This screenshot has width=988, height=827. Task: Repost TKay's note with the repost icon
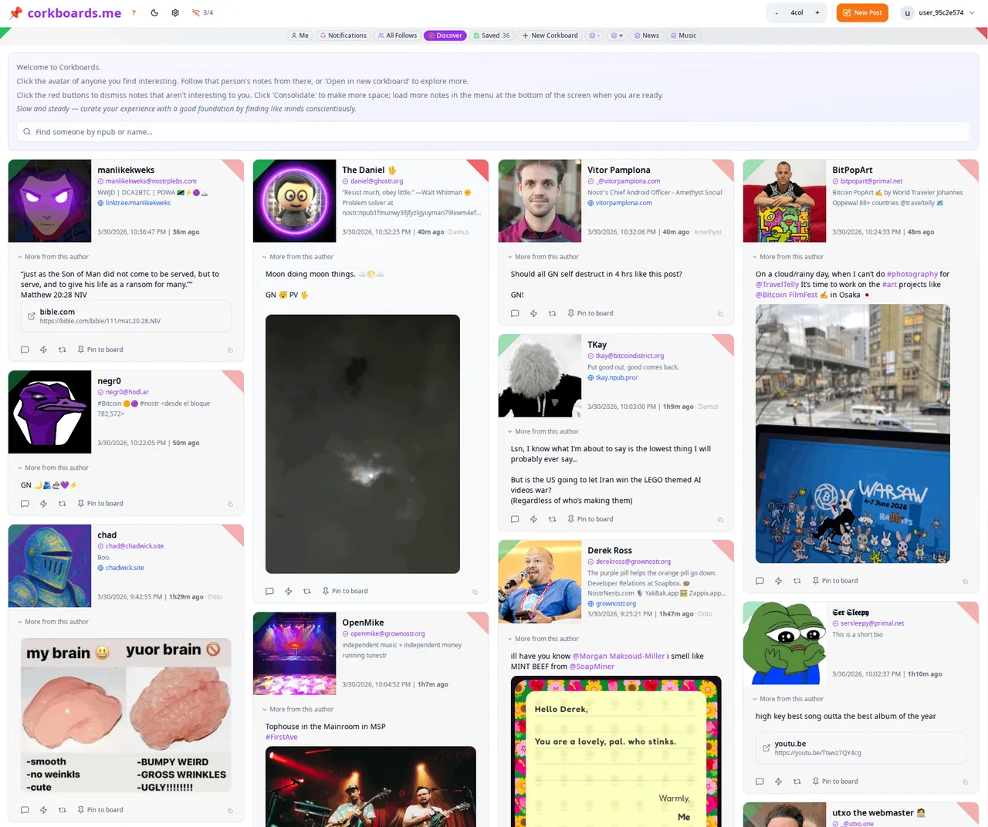click(552, 519)
